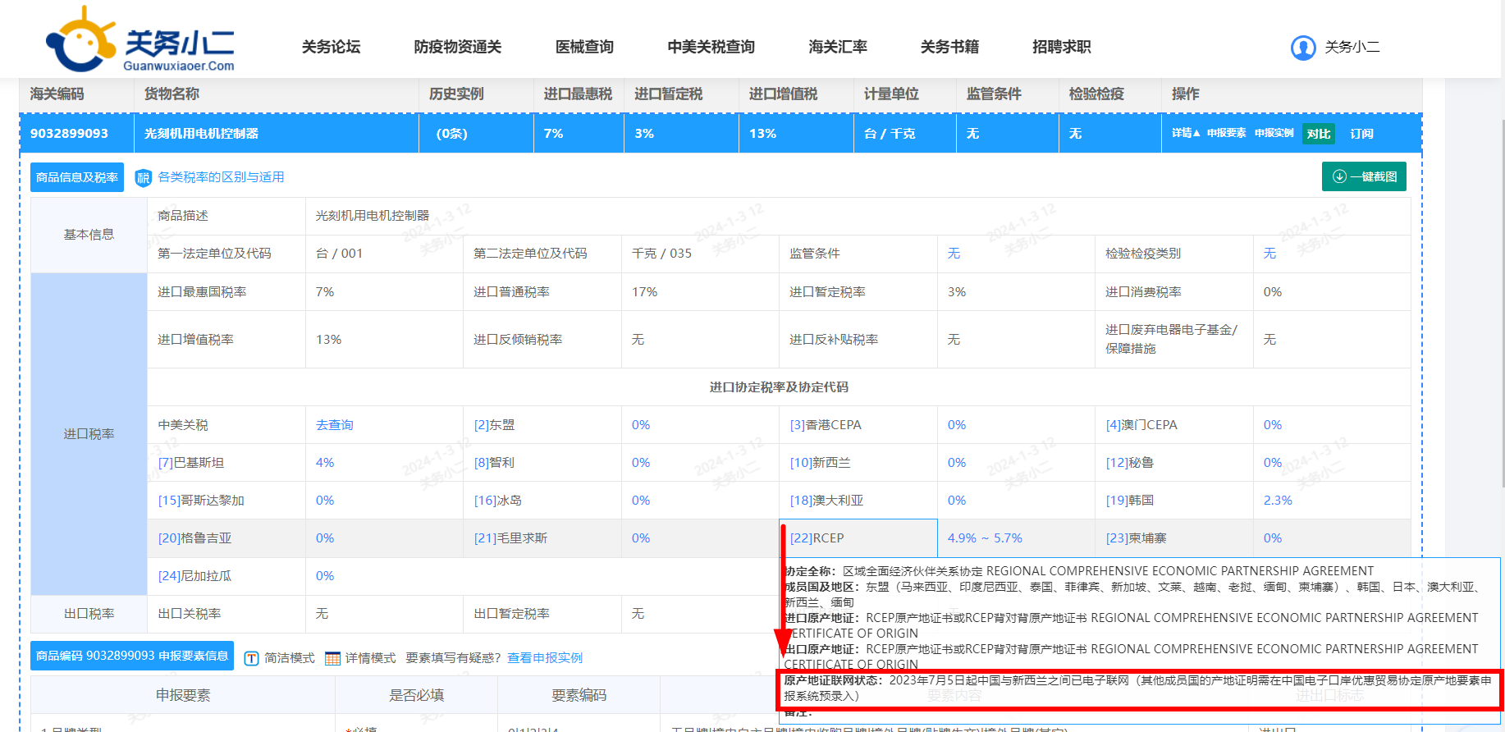Image resolution: width=1505 pixels, height=732 pixels.
Task: Select the 商品编码 9032899093 申报要素信息 tab
Action: tap(132, 656)
